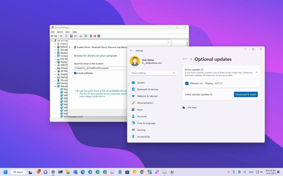Screen dimensions: 283x176
Task: Expand the Bluetooth category arrow in device tree
Action: (55, 53)
